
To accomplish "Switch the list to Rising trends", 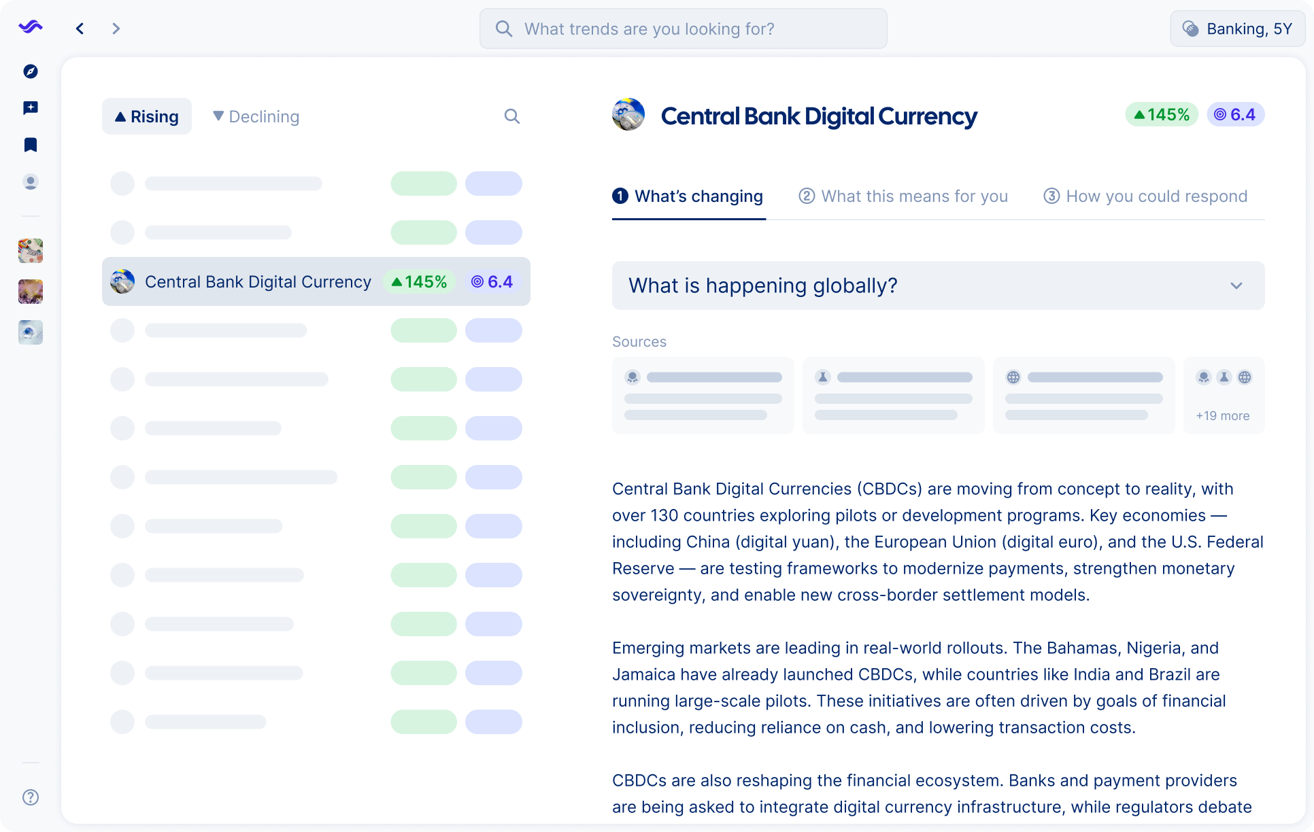I will pyautogui.click(x=147, y=117).
